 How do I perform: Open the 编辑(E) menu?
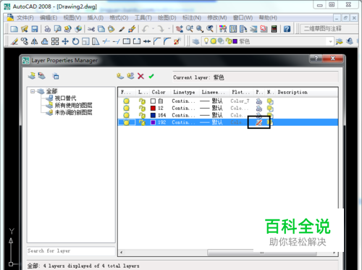click(49, 18)
